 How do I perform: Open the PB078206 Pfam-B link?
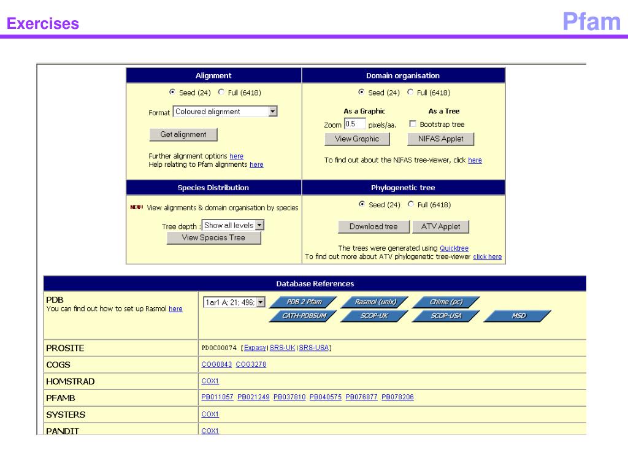(397, 397)
